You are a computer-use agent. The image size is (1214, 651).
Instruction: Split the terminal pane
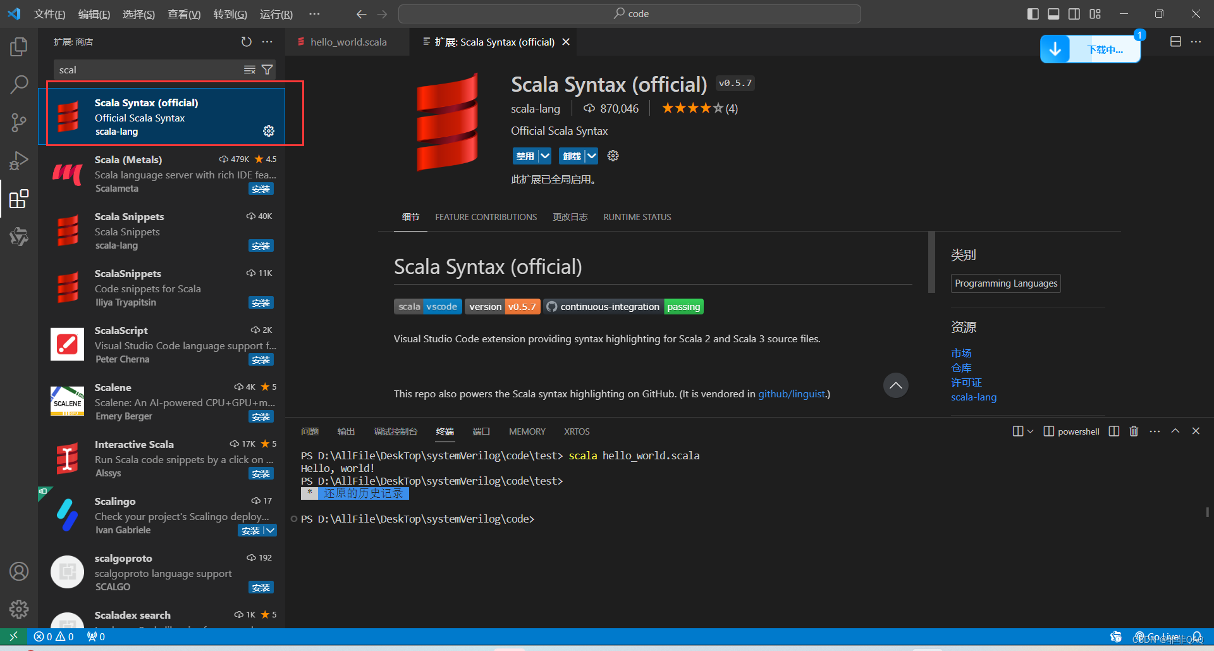click(x=1114, y=431)
